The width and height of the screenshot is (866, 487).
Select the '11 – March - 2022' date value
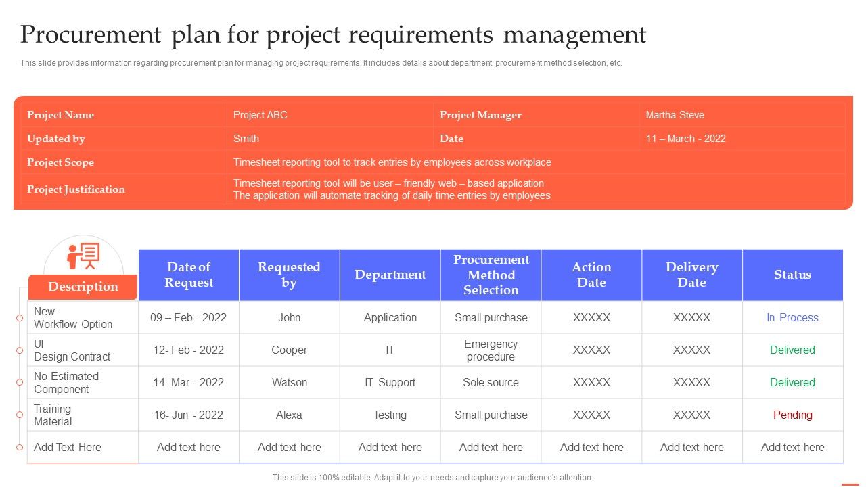click(685, 139)
